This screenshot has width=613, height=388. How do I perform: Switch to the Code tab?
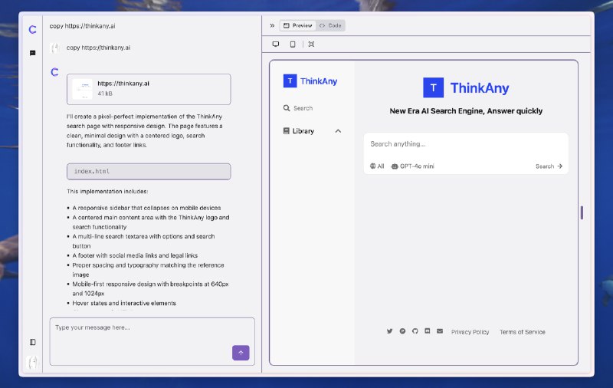tap(330, 25)
